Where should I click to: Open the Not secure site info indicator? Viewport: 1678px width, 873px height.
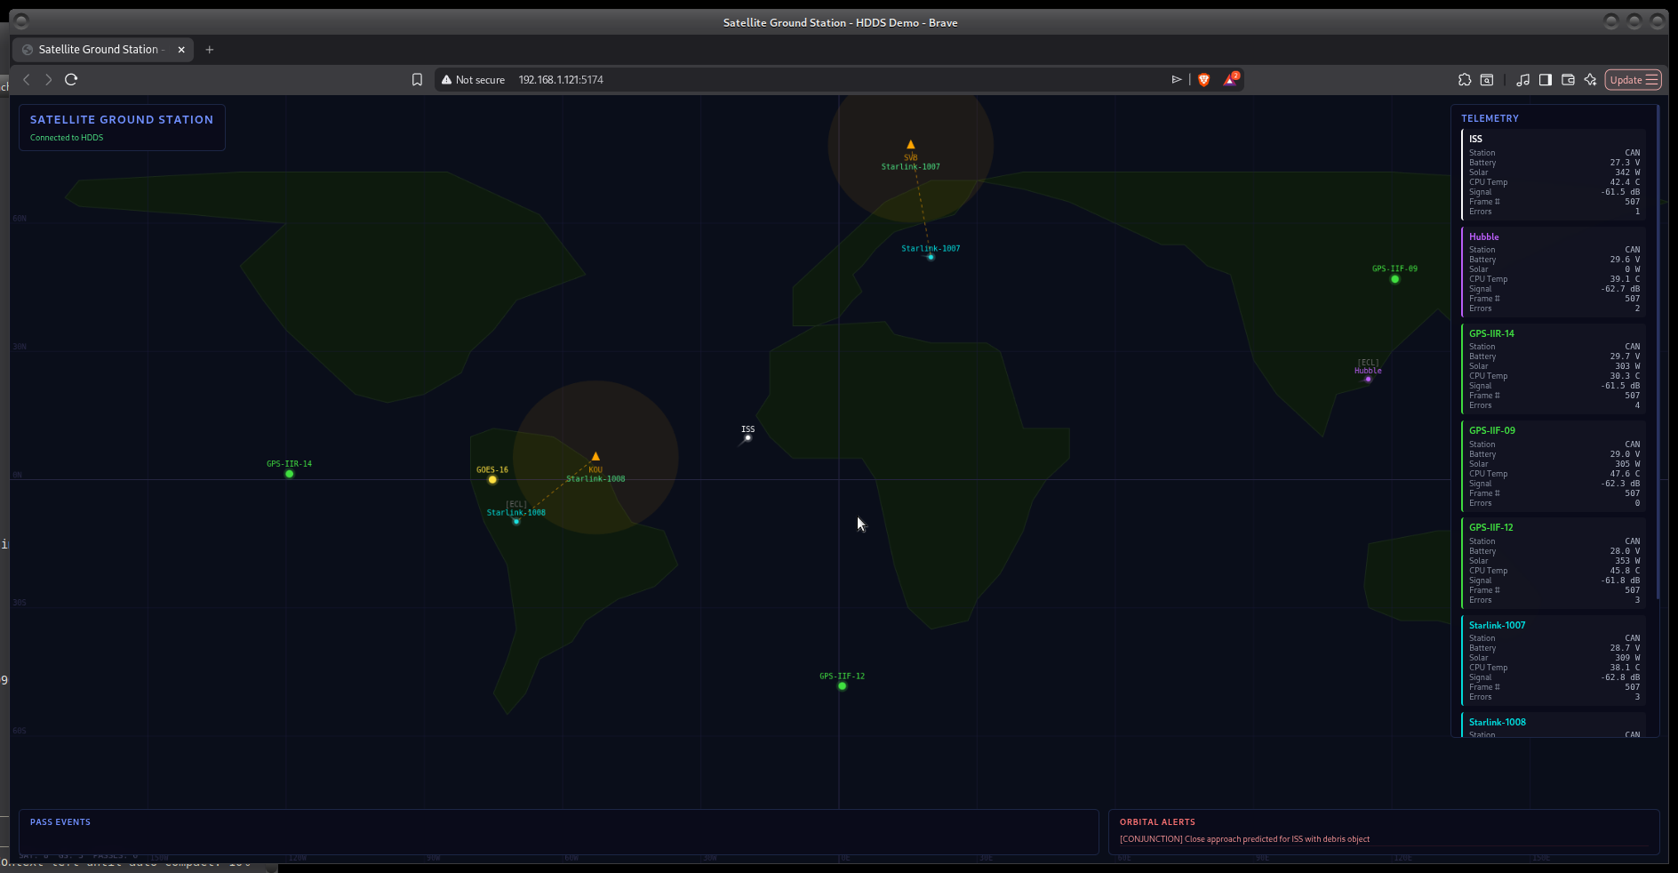[473, 80]
